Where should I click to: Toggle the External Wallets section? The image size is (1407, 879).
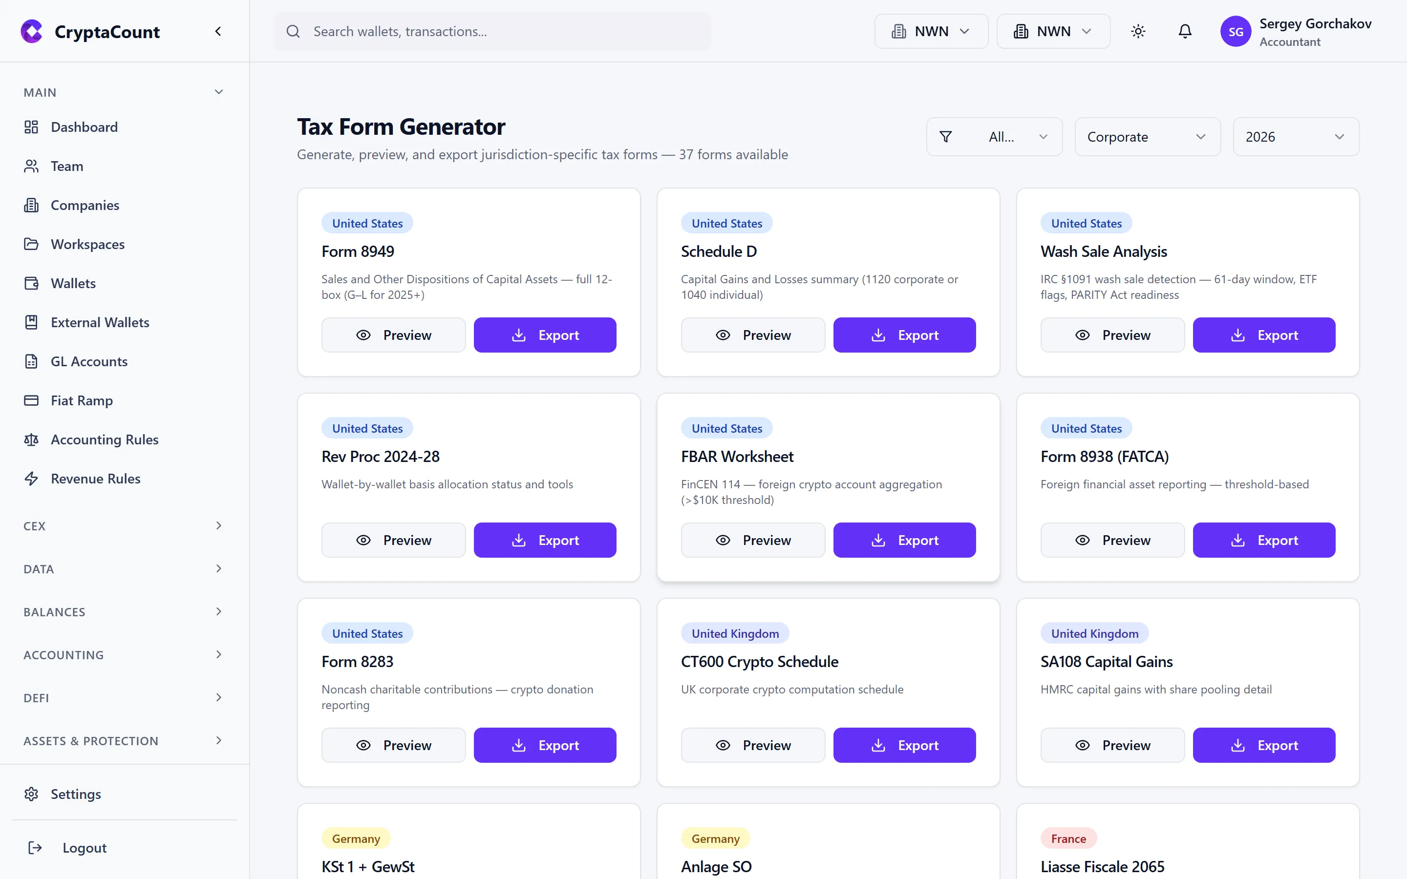tap(100, 322)
